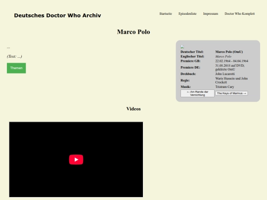
Task: Click the Videos section heading
Action: (133, 109)
